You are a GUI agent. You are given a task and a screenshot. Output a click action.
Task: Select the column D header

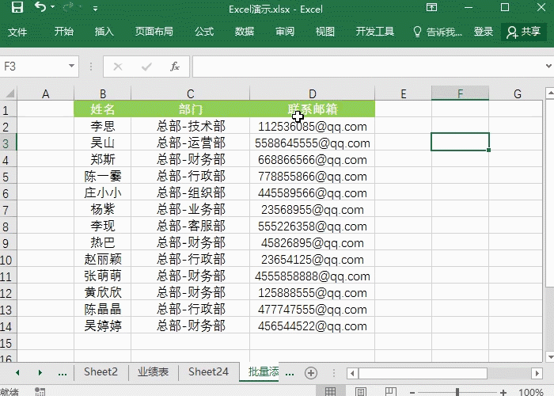[x=312, y=93]
